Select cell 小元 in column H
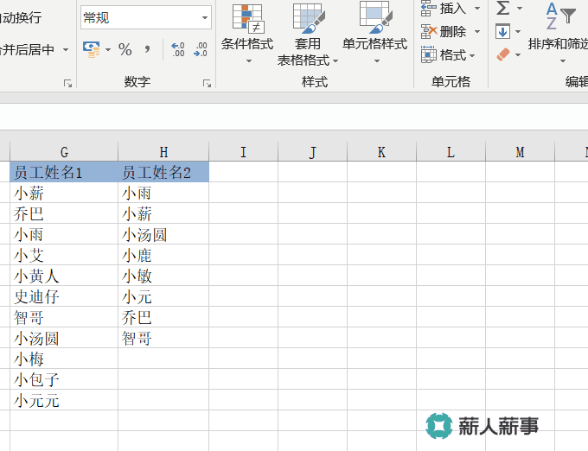 163,296
